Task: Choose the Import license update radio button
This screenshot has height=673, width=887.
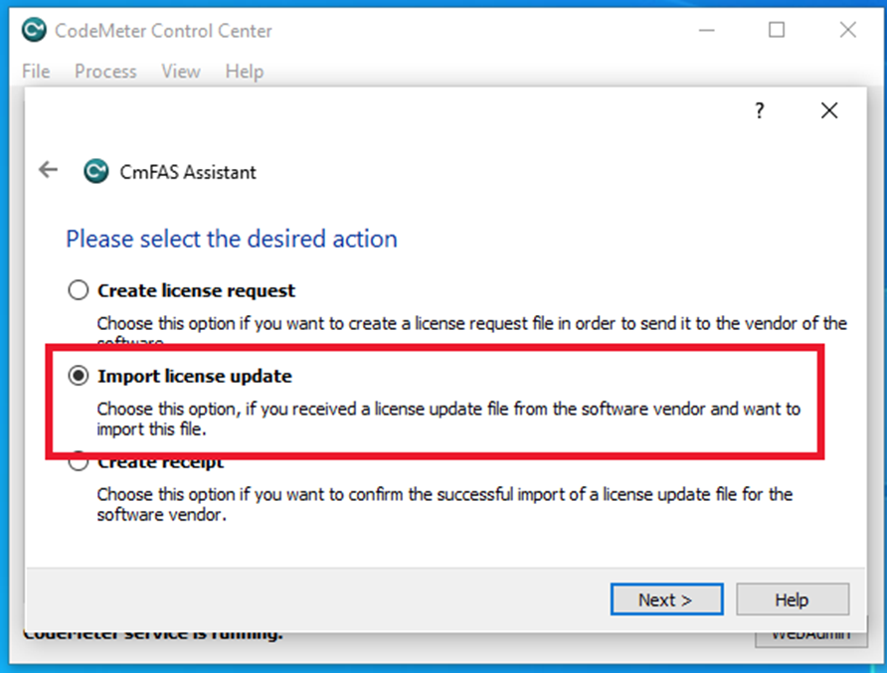Action: point(78,376)
